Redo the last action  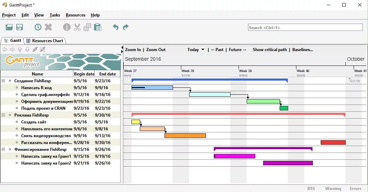[x=126, y=27]
